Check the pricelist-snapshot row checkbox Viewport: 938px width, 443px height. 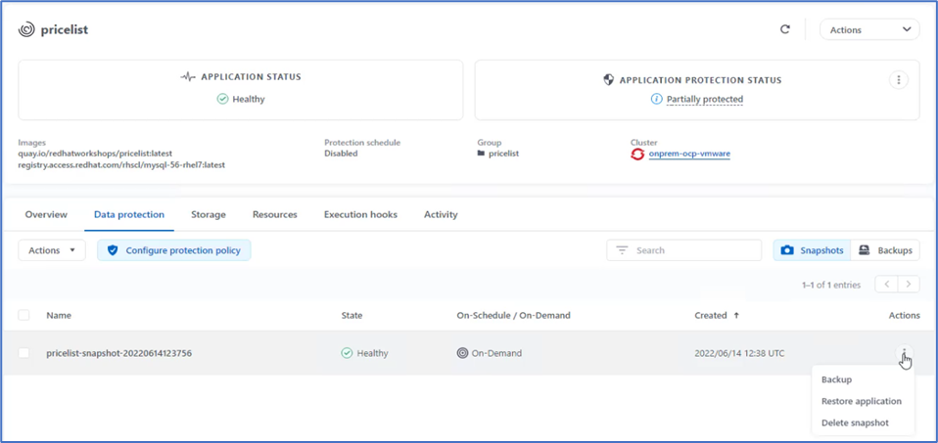[x=23, y=353]
